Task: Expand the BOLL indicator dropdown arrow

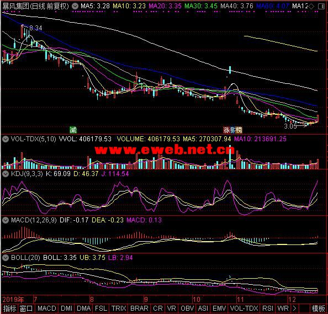Action: click(6, 258)
